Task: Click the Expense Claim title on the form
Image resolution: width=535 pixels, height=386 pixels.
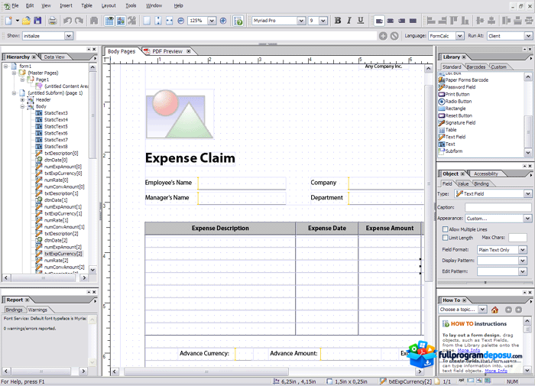Action: coord(190,158)
